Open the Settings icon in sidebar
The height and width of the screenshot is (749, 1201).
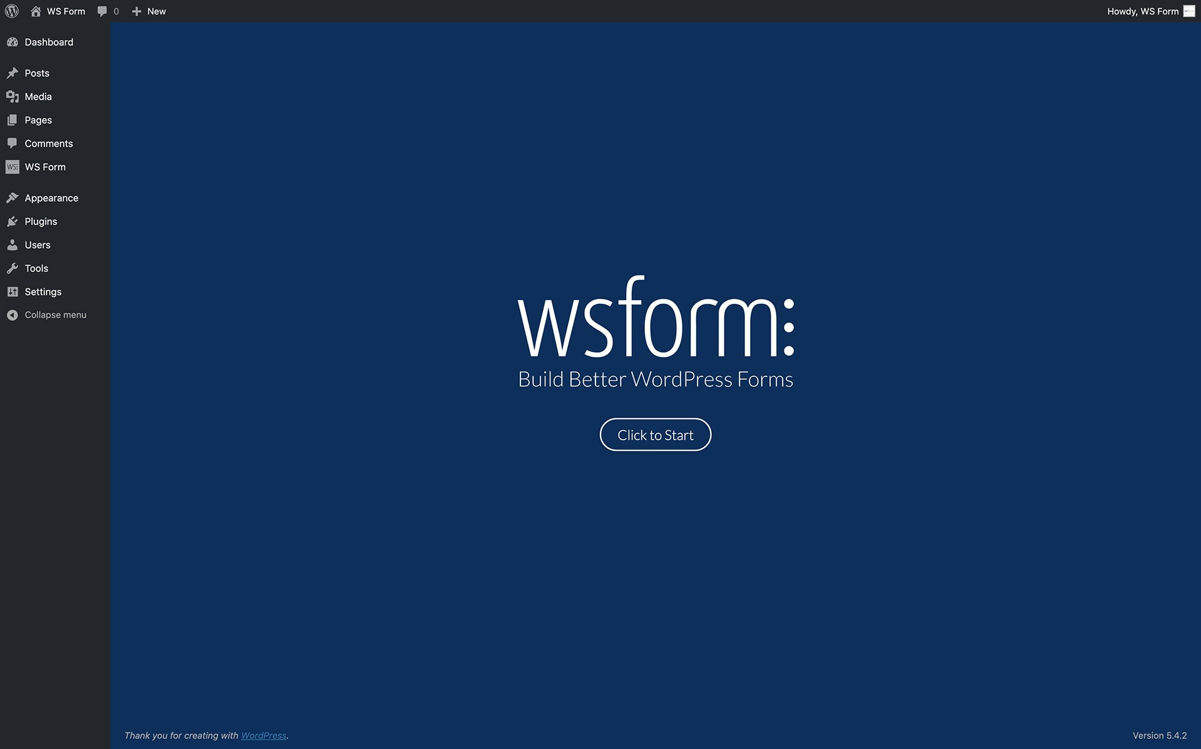tap(13, 291)
